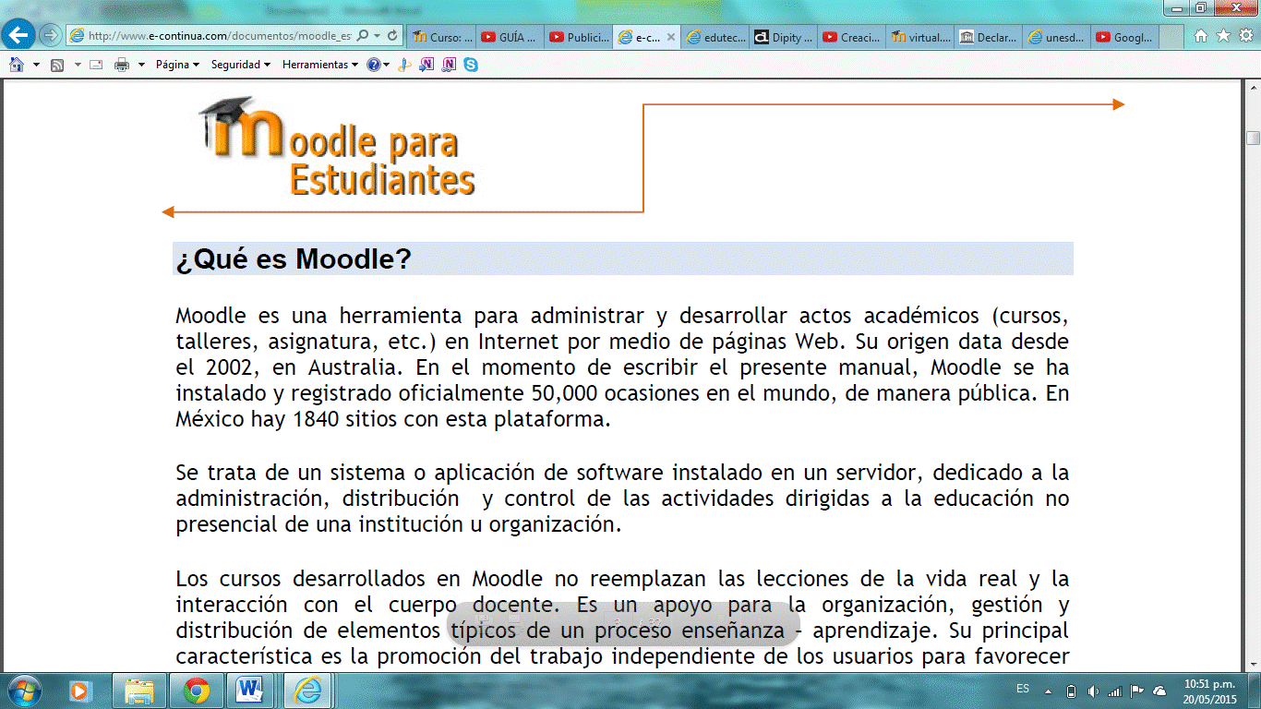This screenshot has height=709, width=1261.
Task: Open the Windows Start button
Action: (24, 690)
